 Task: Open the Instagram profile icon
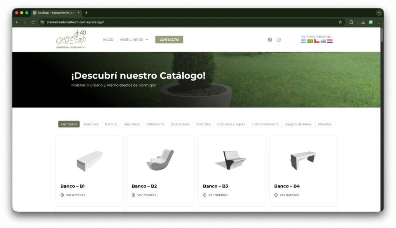(278, 39)
